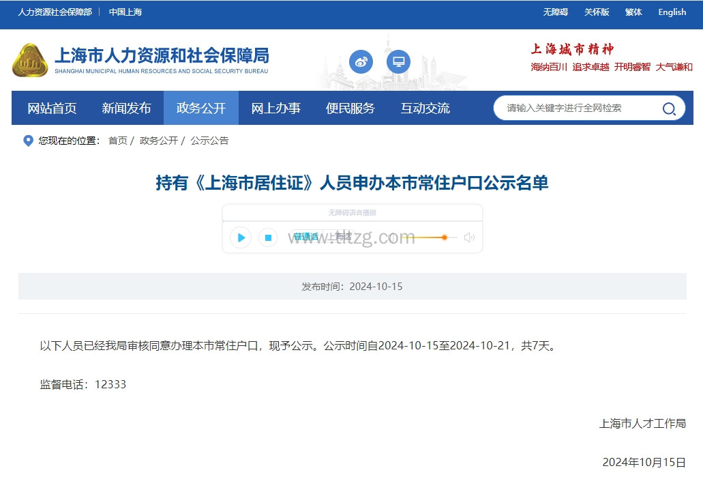Go to 新闻发布 section
The image size is (703, 477).
pos(127,108)
